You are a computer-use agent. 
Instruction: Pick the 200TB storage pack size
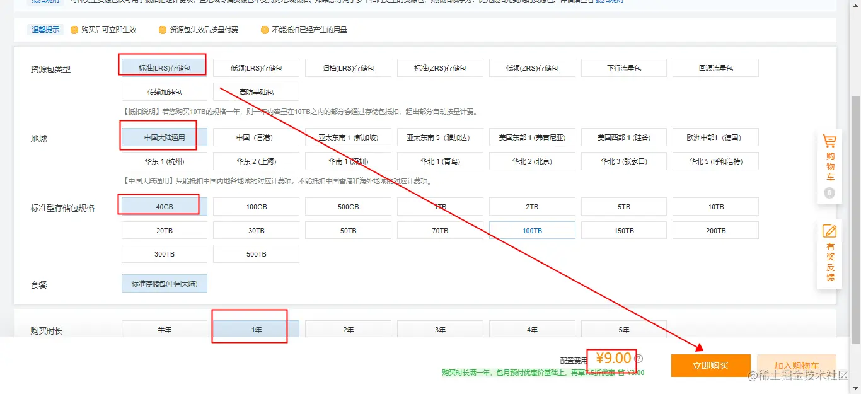pos(715,231)
